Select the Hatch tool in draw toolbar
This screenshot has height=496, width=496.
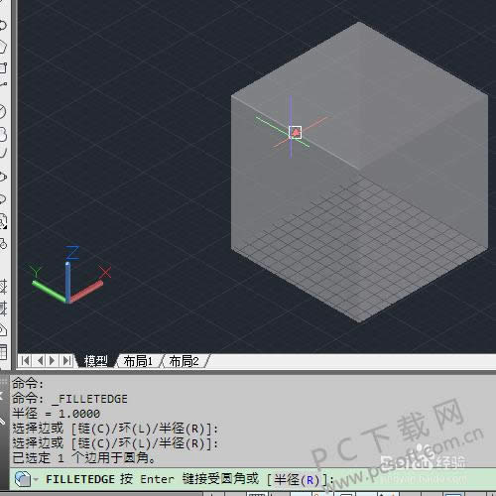(x=3, y=286)
